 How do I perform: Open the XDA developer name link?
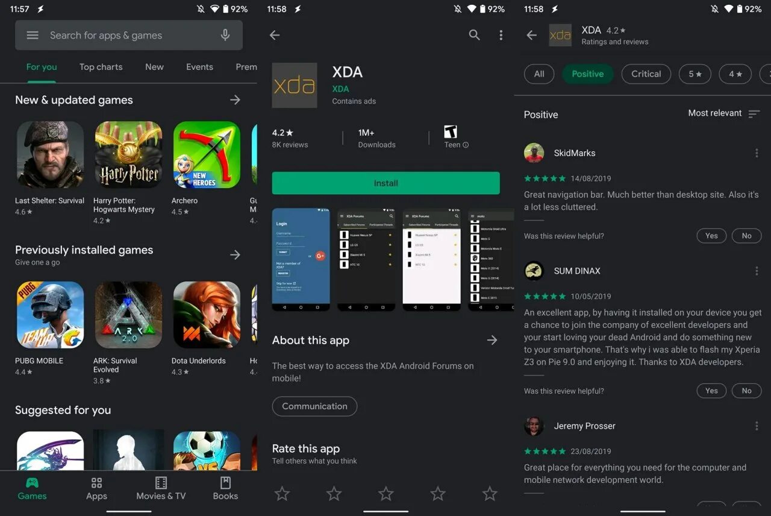pos(340,89)
